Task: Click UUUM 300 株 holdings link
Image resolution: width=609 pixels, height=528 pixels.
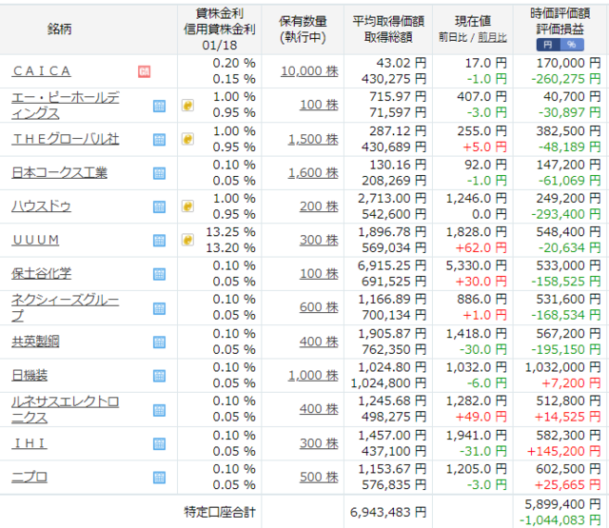Action: (319, 240)
